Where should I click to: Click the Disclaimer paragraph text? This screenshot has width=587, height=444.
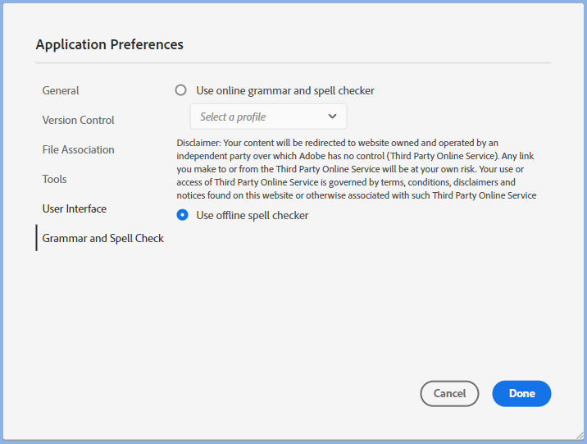click(x=357, y=169)
